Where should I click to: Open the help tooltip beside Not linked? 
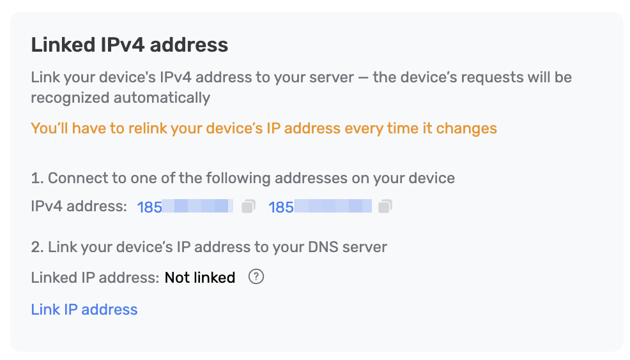coord(256,276)
